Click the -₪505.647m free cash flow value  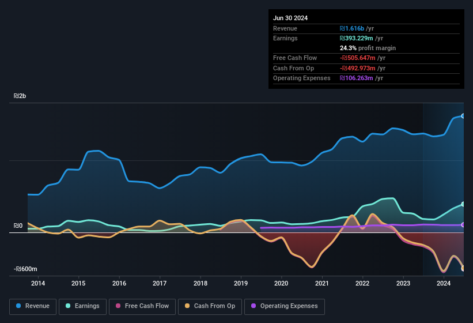tap(358, 58)
